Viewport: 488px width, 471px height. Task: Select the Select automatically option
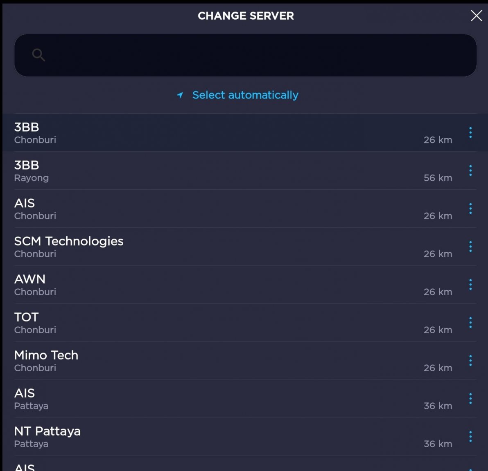click(245, 95)
